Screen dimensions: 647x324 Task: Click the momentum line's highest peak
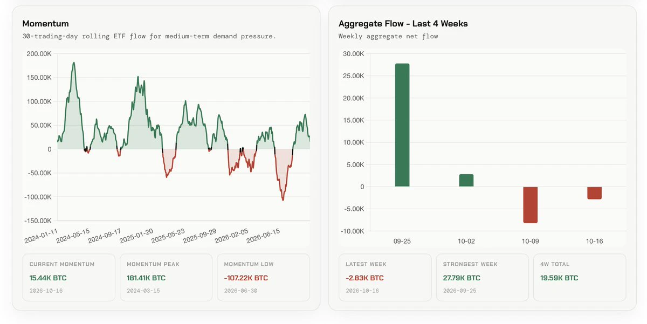tap(74, 63)
